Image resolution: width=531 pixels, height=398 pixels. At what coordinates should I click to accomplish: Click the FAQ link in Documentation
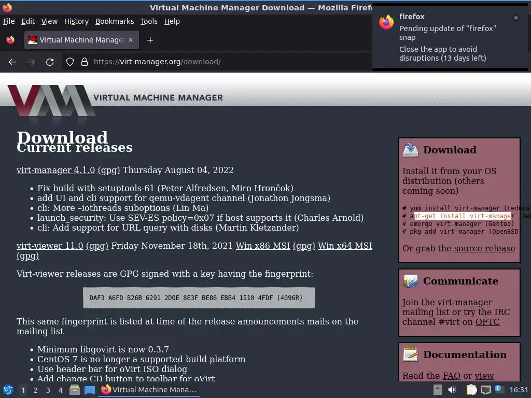click(452, 376)
